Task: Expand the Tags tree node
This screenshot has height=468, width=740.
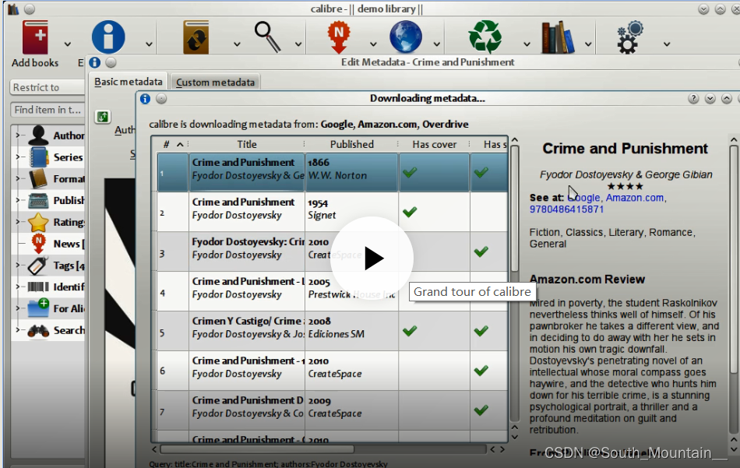Action: click(18, 266)
